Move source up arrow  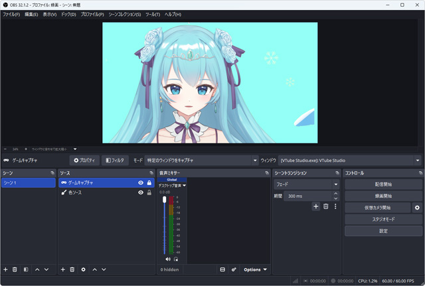coord(94,269)
